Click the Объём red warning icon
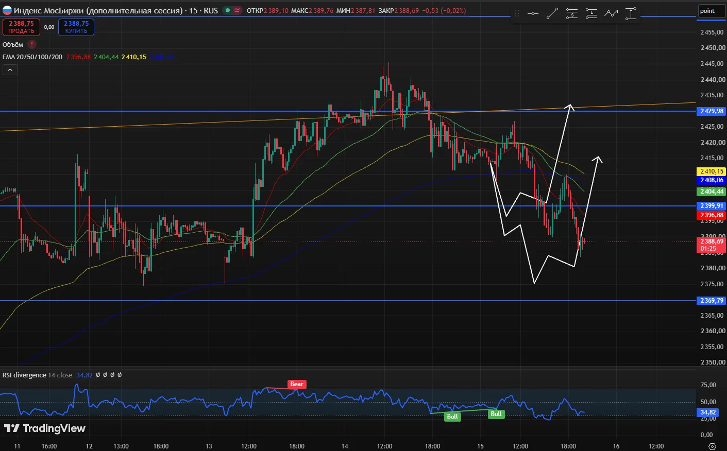This screenshot has height=451, width=727. [x=32, y=45]
